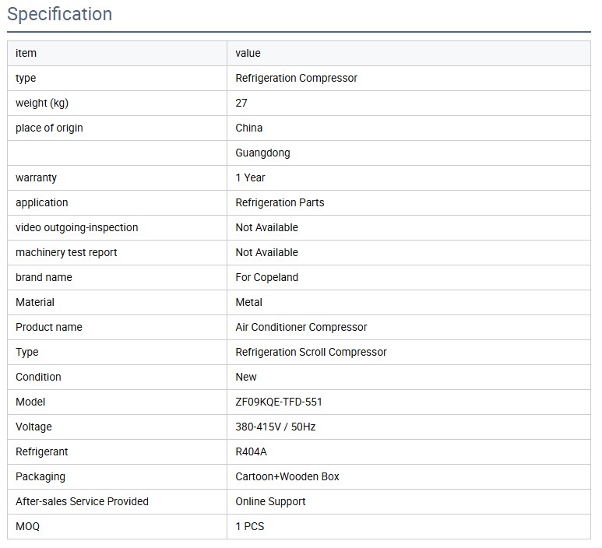
Task: Click the Online Support value
Action: (x=270, y=501)
